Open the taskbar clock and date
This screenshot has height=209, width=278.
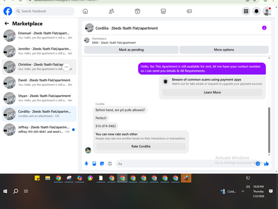pos(259,191)
